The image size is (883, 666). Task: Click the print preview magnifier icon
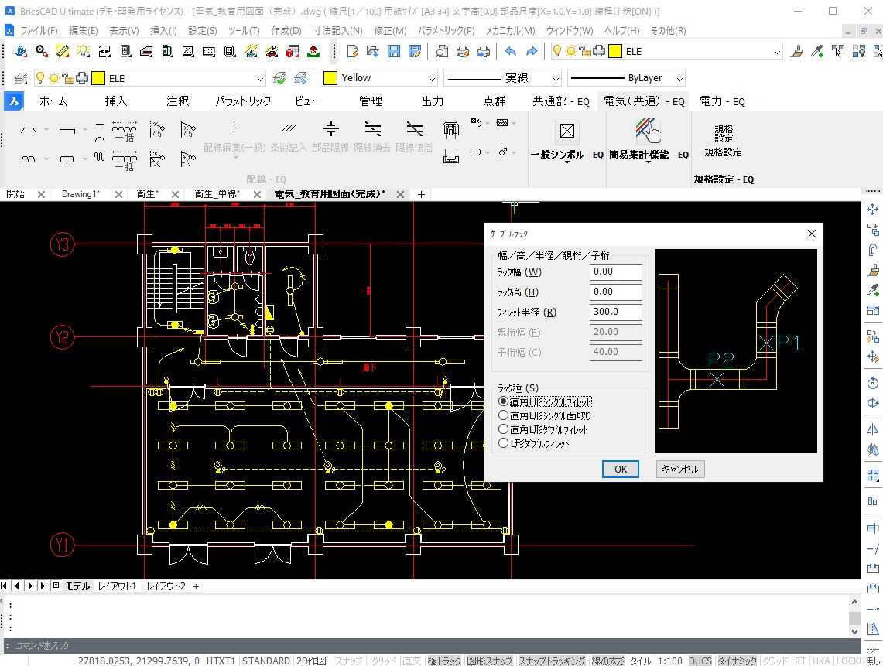(x=441, y=51)
